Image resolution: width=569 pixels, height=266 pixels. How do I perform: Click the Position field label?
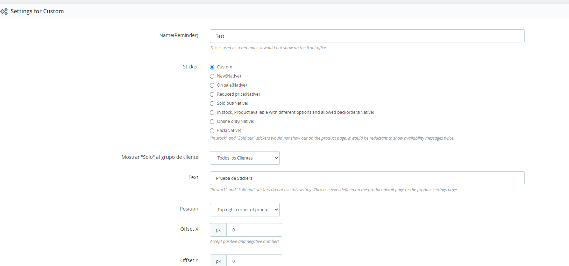[190, 209]
